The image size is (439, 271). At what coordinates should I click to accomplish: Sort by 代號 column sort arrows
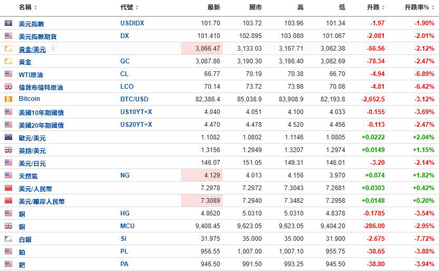[x=137, y=7]
